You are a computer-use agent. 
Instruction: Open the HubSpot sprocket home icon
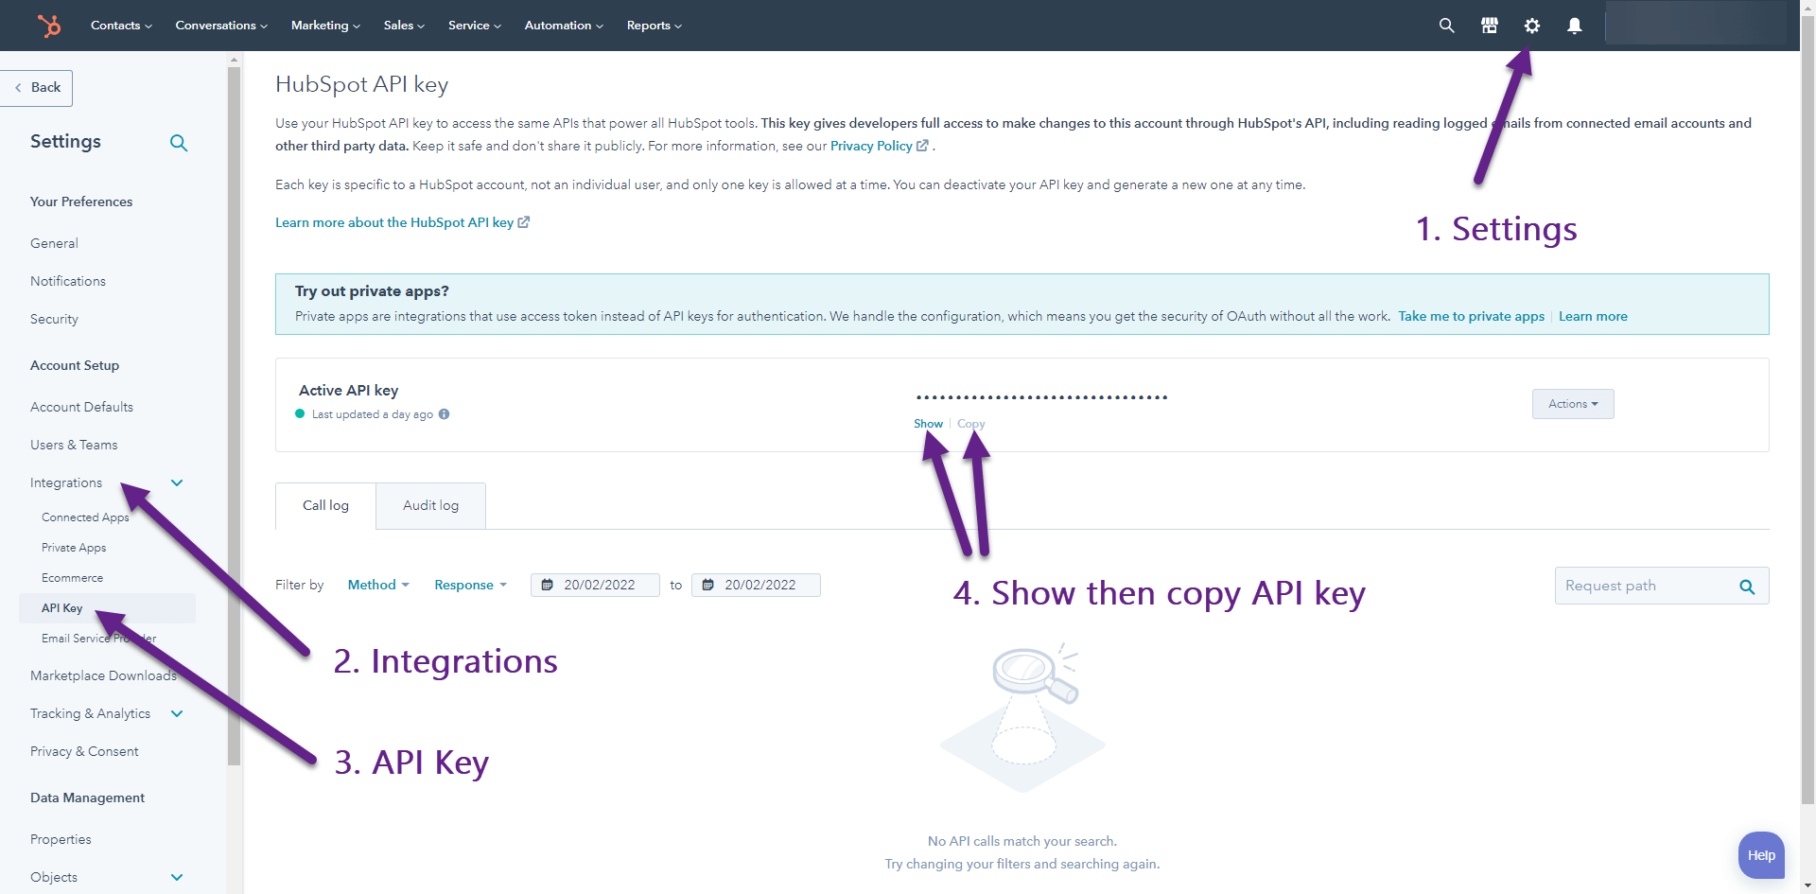tap(49, 26)
